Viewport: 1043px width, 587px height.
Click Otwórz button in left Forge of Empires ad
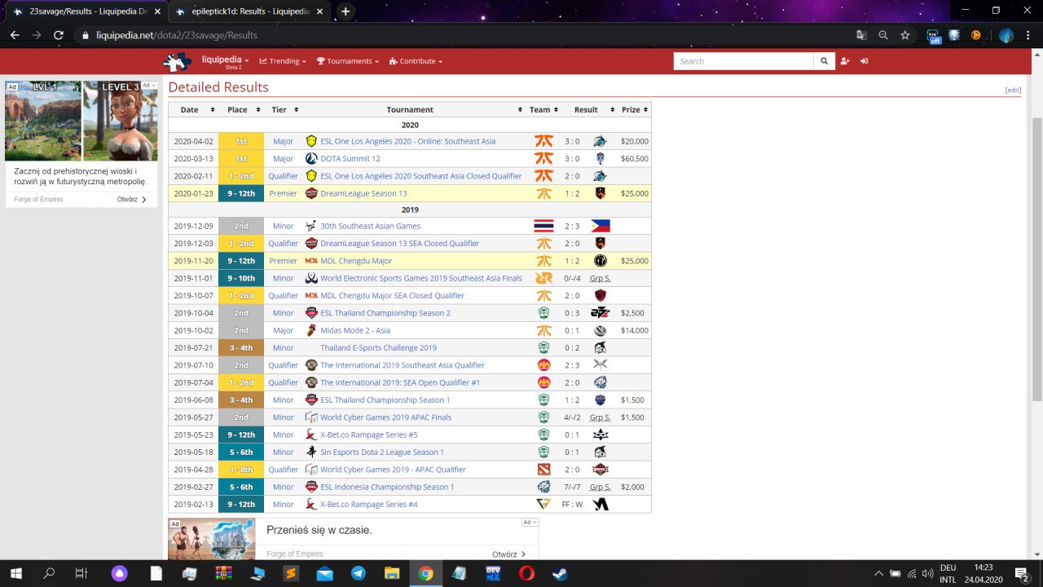point(131,199)
